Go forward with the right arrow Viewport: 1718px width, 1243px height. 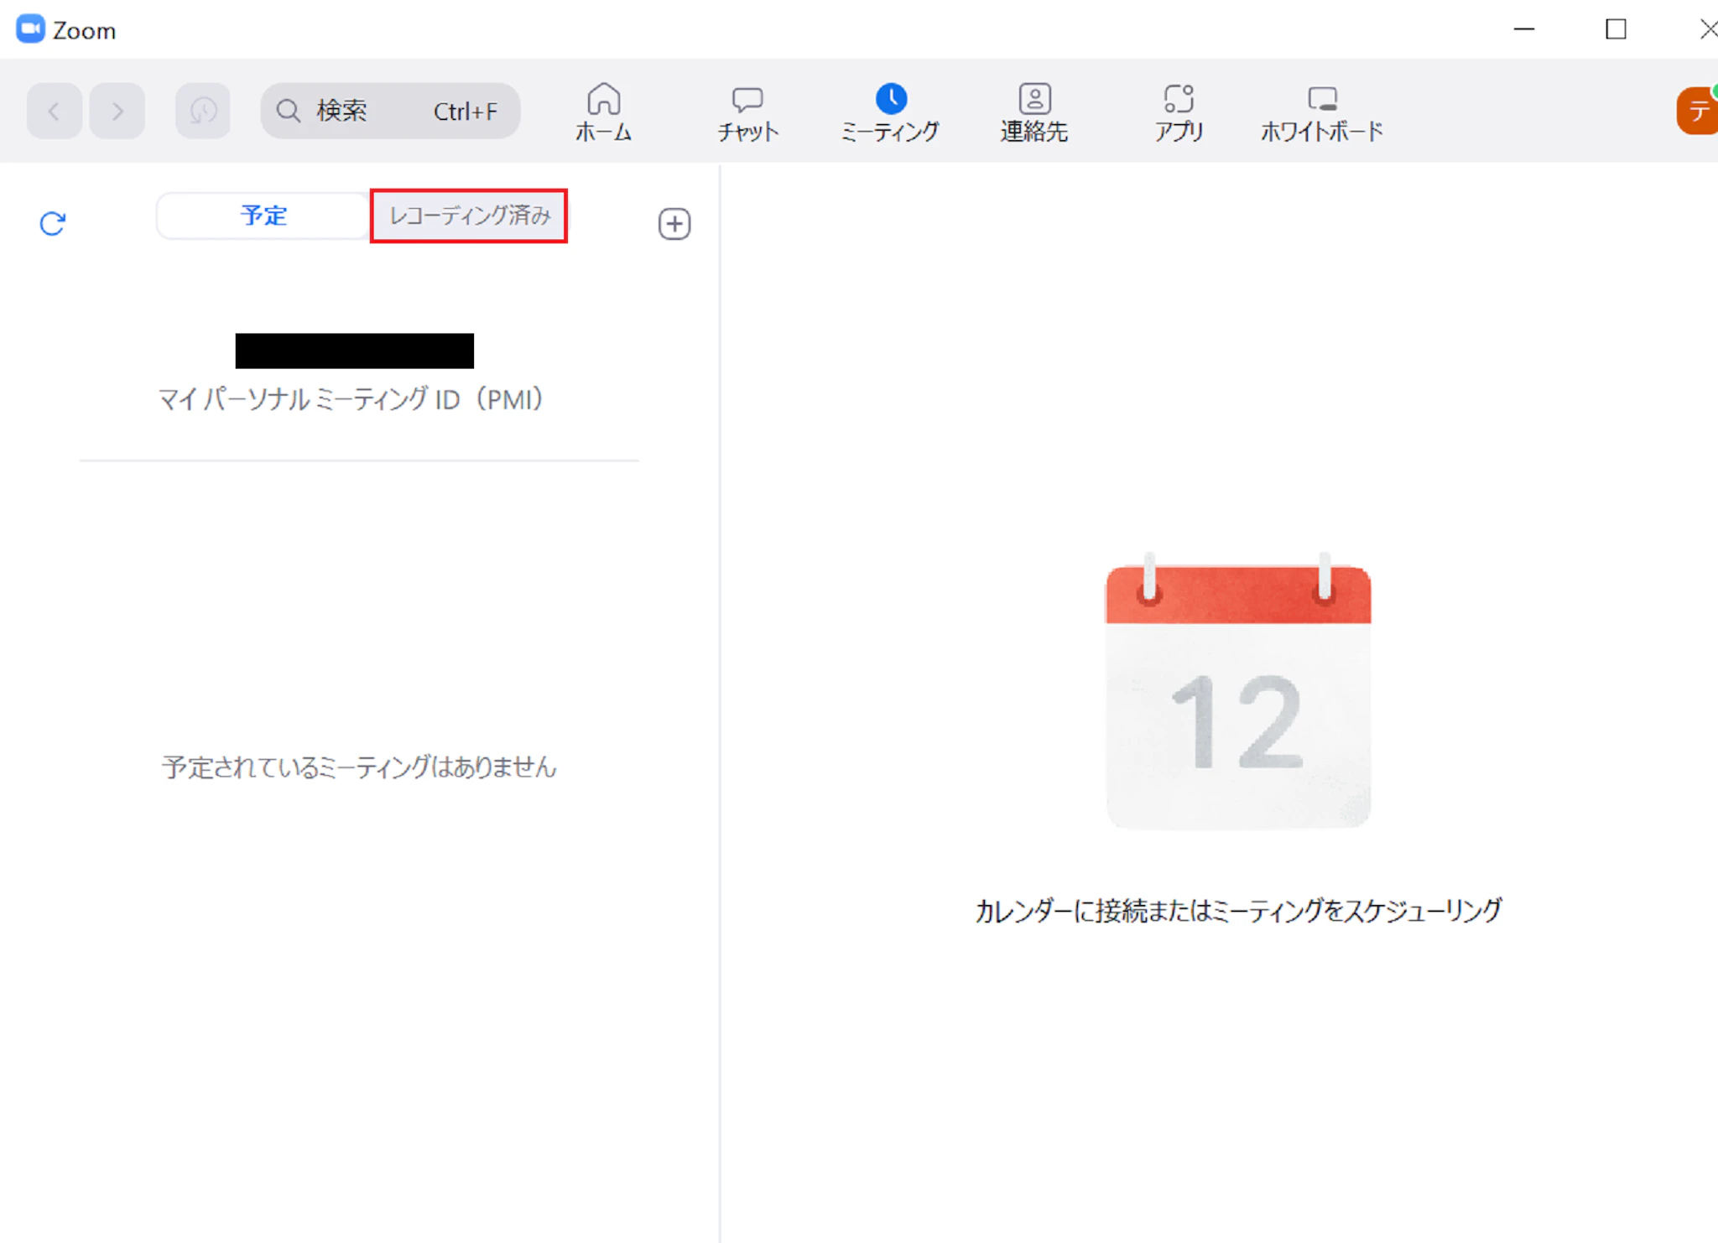[117, 111]
